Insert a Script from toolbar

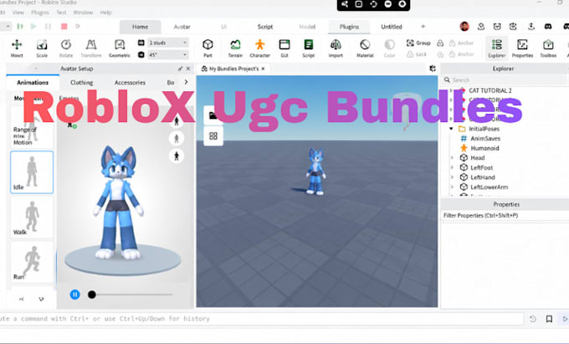coord(309,49)
